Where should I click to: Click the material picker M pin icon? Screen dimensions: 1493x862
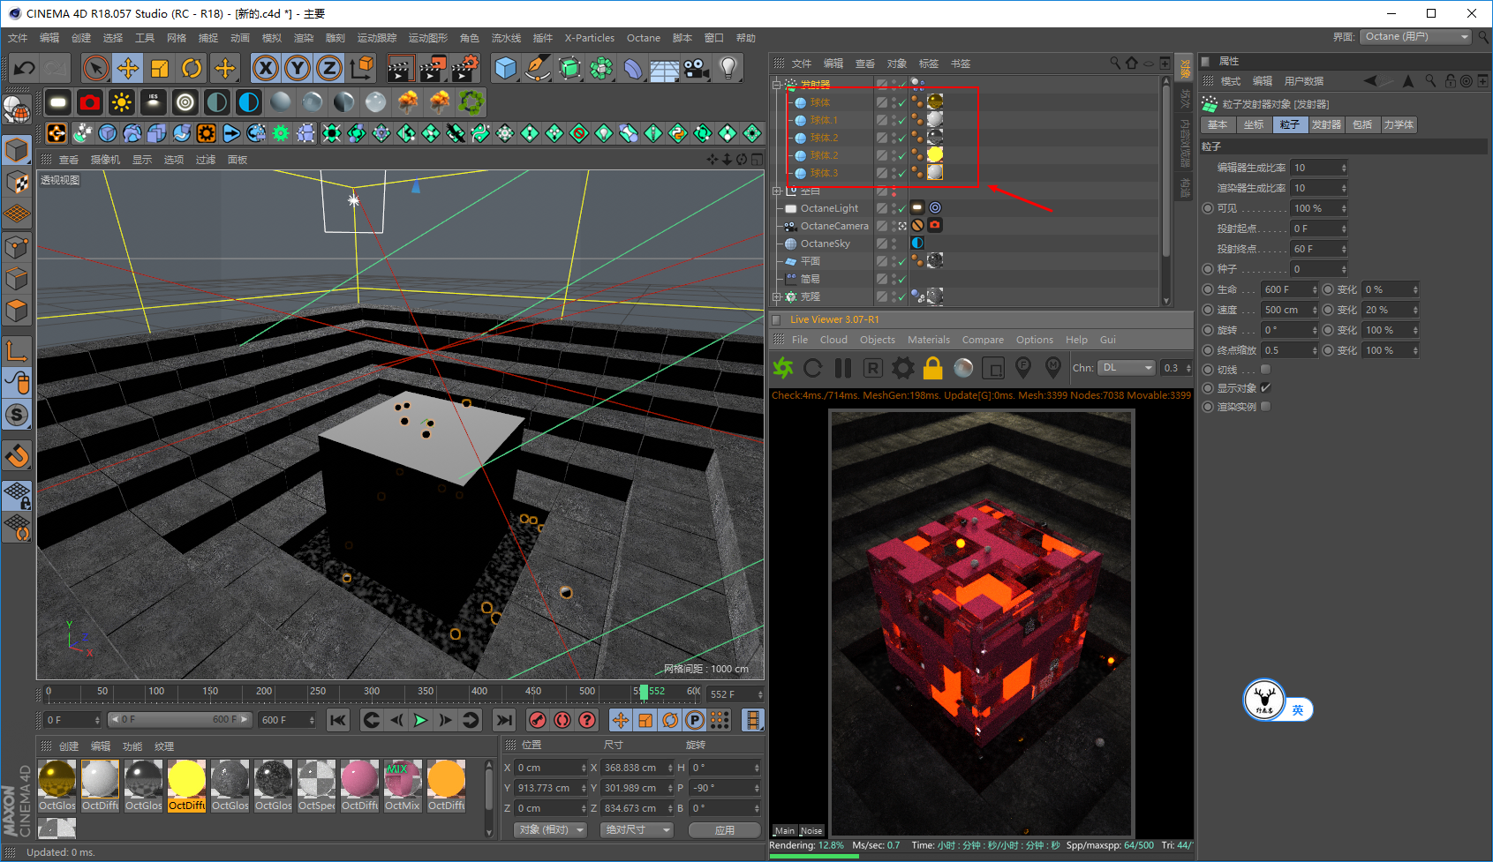[x=1053, y=368]
